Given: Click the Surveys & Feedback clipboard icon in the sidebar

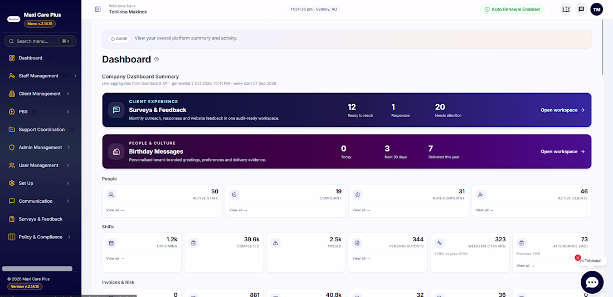Looking at the screenshot, I should 12,219.
